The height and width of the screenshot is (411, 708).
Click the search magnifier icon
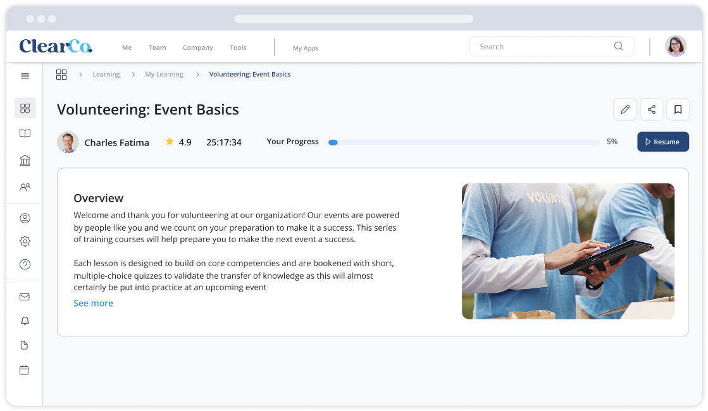click(x=619, y=46)
